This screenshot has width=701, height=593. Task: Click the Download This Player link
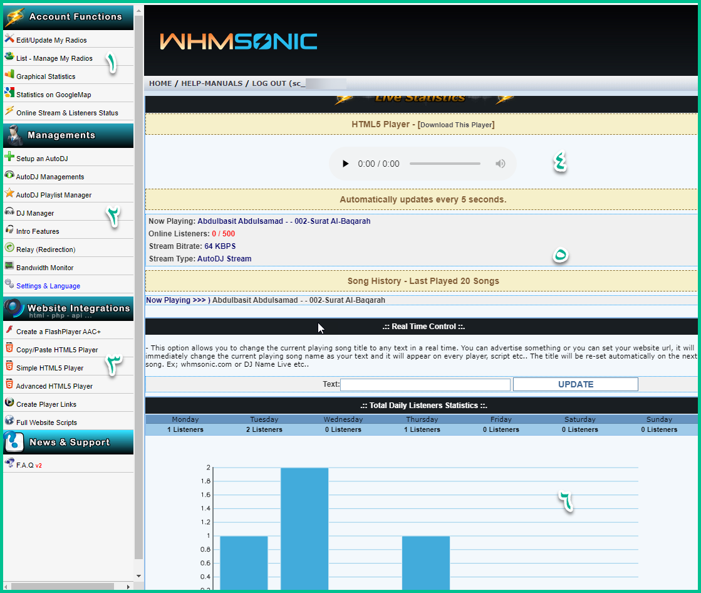456,125
